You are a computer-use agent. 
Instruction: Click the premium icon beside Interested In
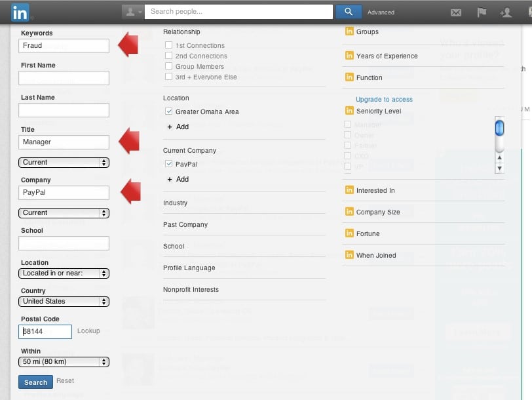coord(349,190)
